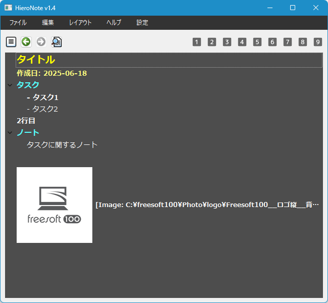Click the [Image: C:¥freesoft100... path text
The image size is (328, 303).
(207, 205)
